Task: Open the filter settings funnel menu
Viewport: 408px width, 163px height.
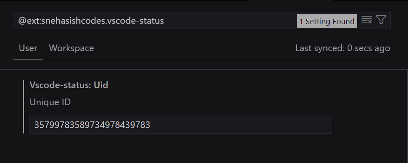Action: click(x=381, y=20)
